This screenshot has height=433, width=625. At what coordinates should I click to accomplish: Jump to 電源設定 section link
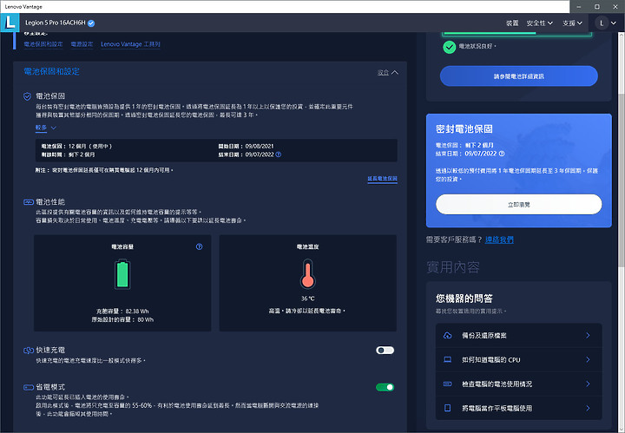coord(82,44)
